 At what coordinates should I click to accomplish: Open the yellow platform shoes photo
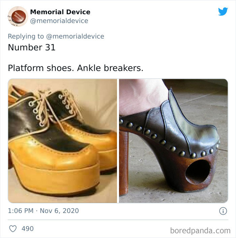[62, 141]
